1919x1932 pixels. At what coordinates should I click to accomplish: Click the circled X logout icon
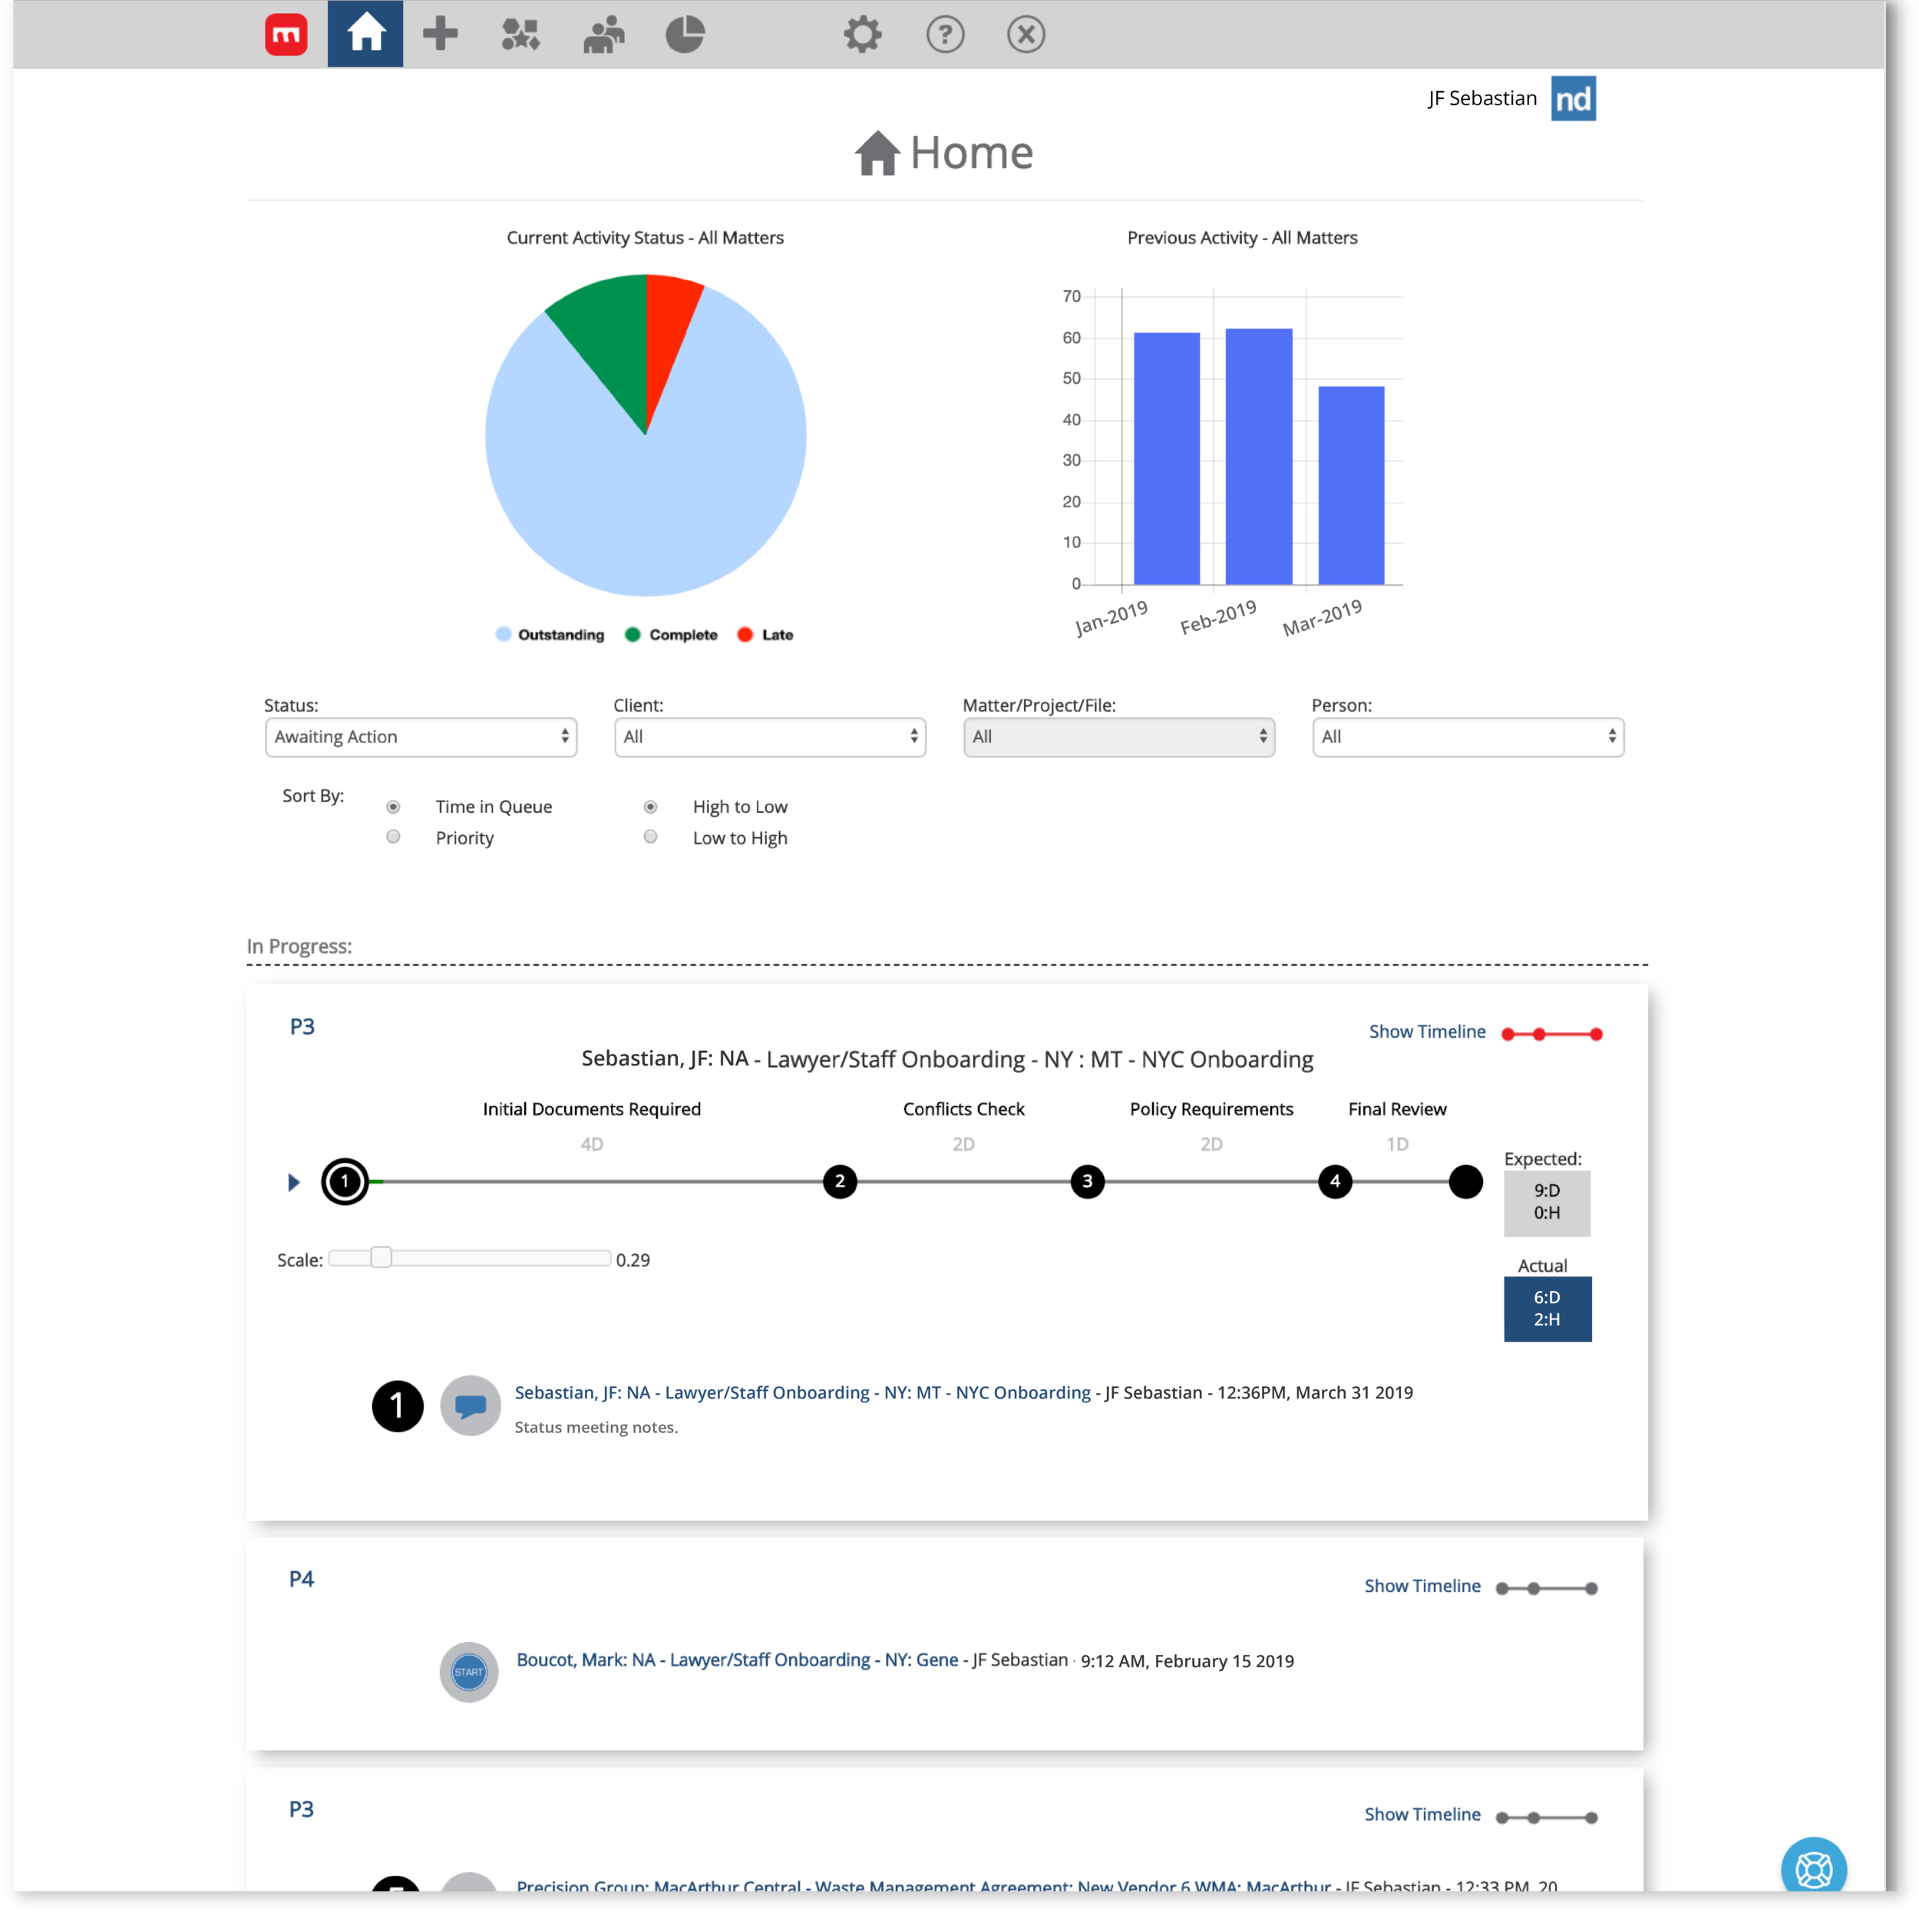(1026, 35)
